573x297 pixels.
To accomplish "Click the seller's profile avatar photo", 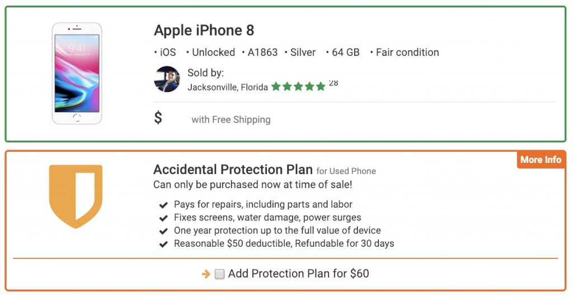I will pos(167,79).
